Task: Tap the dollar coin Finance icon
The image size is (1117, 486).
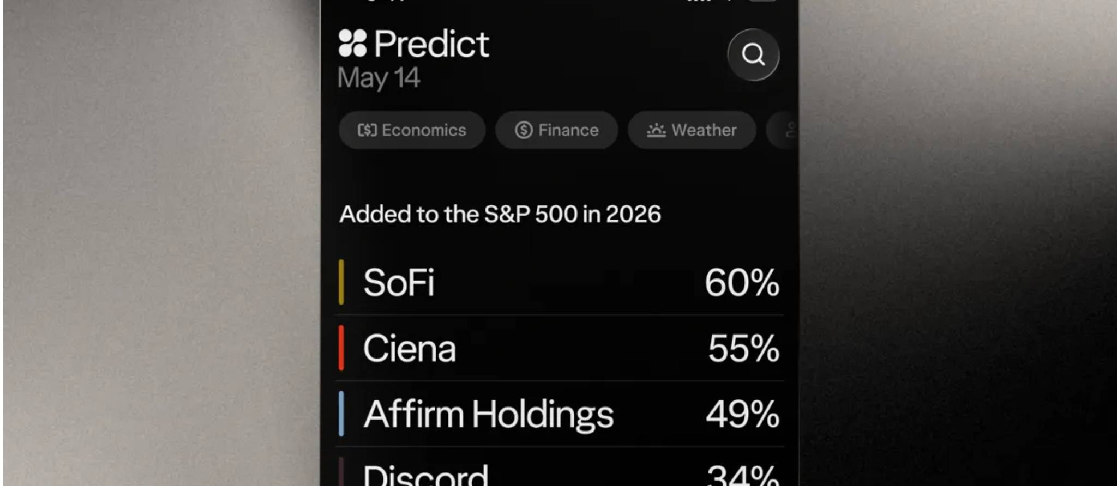Action: (x=524, y=130)
